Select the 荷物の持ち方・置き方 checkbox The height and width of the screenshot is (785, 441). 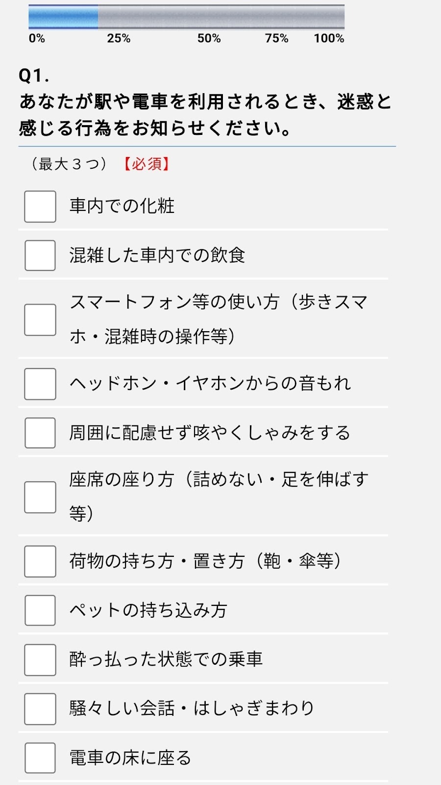point(40,561)
